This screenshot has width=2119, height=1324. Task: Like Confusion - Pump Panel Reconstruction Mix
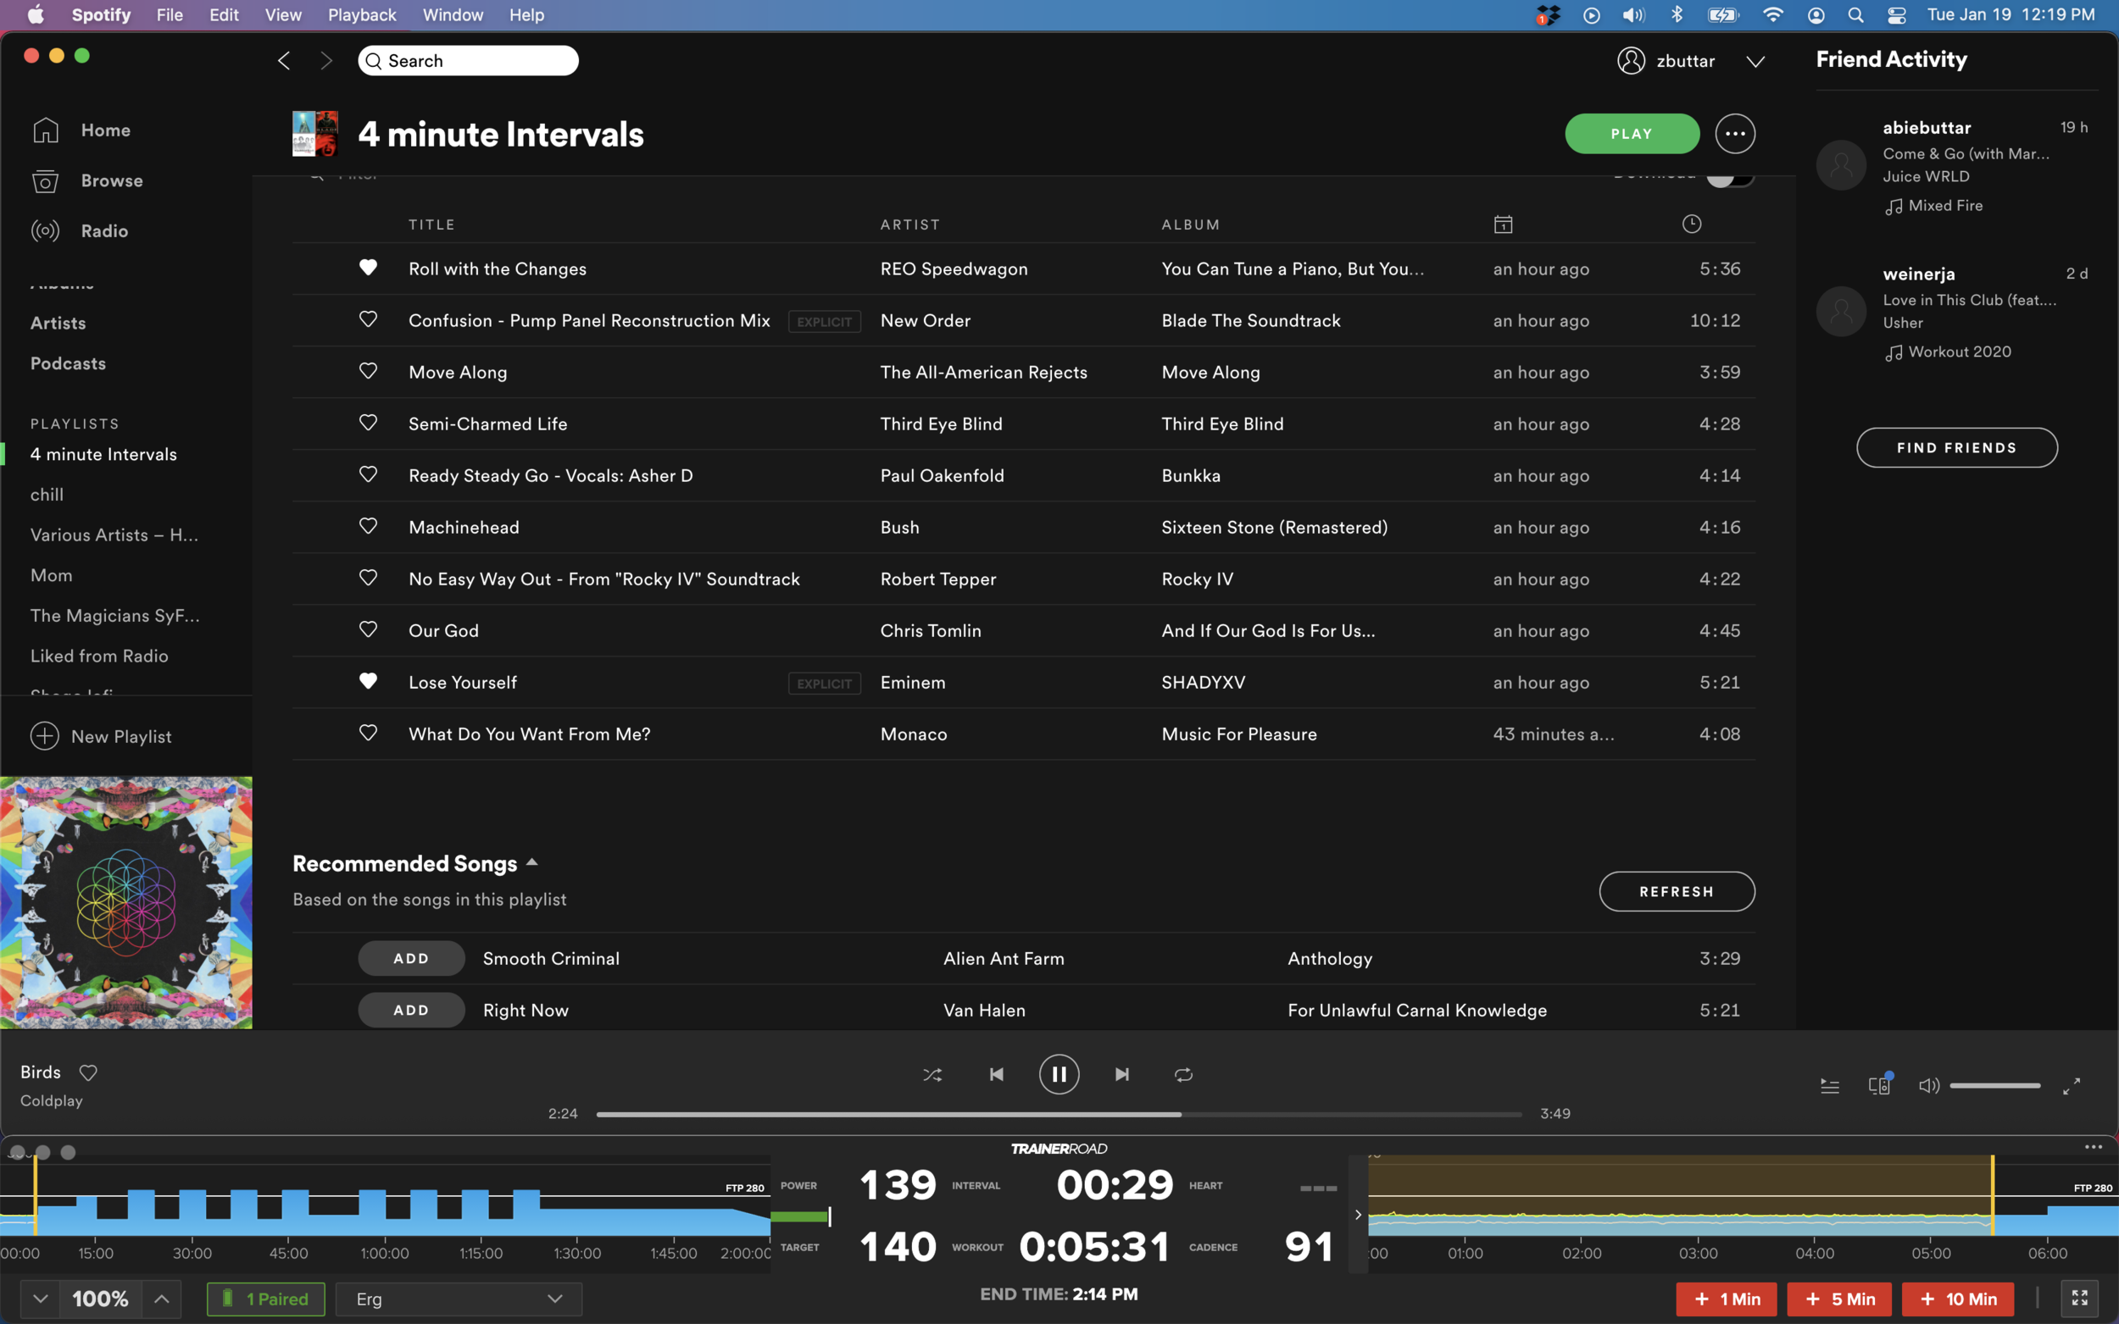pos(368,319)
